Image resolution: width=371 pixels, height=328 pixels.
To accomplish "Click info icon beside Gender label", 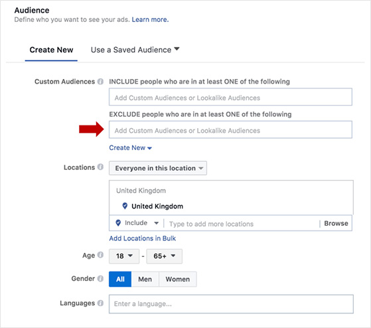I will (x=100, y=279).
